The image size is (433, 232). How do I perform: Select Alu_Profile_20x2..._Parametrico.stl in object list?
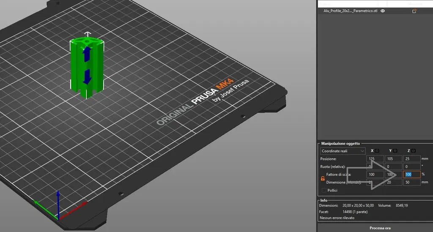(x=350, y=11)
